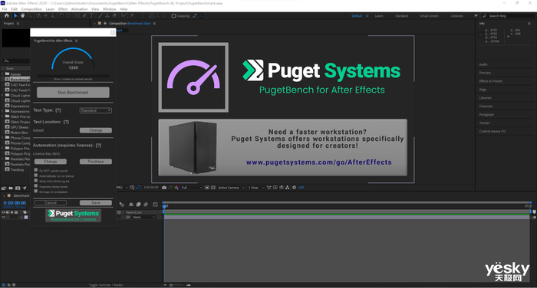Click the Home icon in the toolbar
This screenshot has height=288, width=537.
click(x=6, y=16)
